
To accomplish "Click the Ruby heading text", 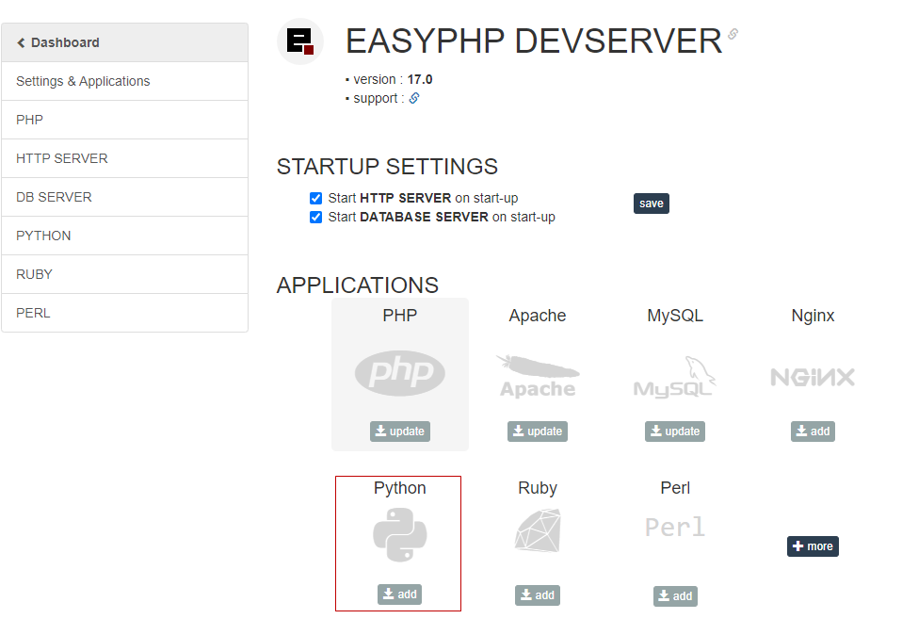I will coord(538,488).
